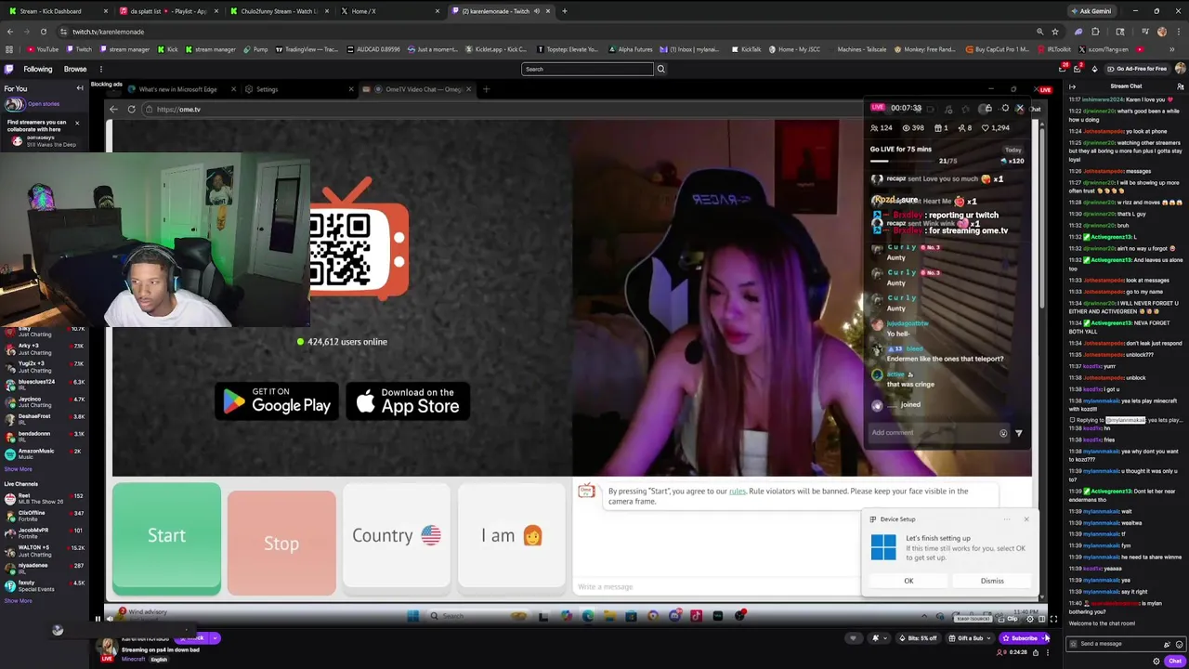Dismiss the Device Setup popup
The width and height of the screenshot is (1189, 669).
992,581
